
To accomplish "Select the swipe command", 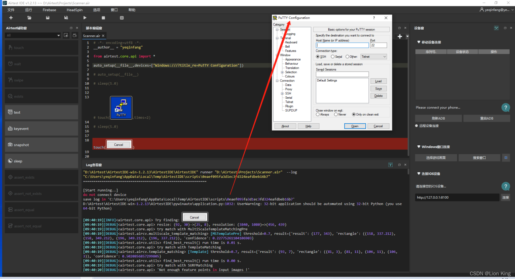I will (41, 80).
